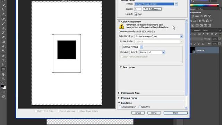The image size is (222, 125).
Task: Select the Rectangle shape tool
Action: (x=3, y=69)
